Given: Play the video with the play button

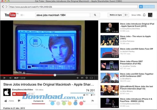Looking at the screenshot, I should [x=4, y=78].
